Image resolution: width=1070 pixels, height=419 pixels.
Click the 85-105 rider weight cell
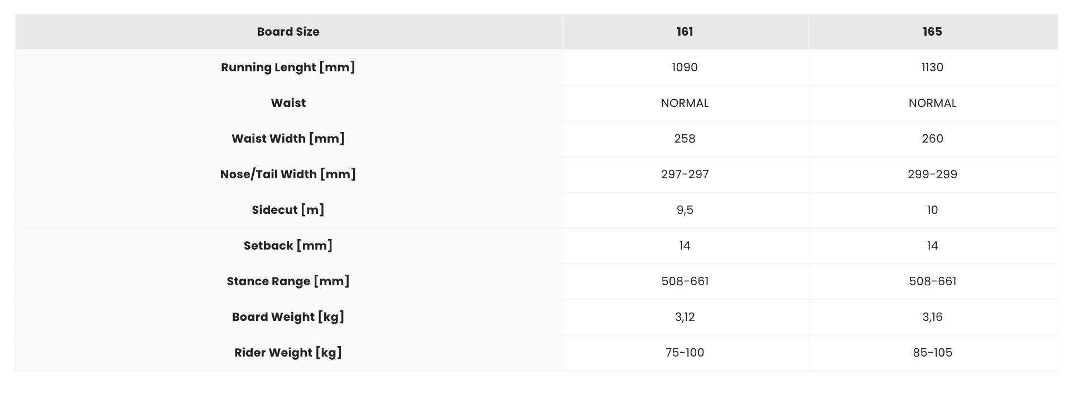click(x=932, y=353)
